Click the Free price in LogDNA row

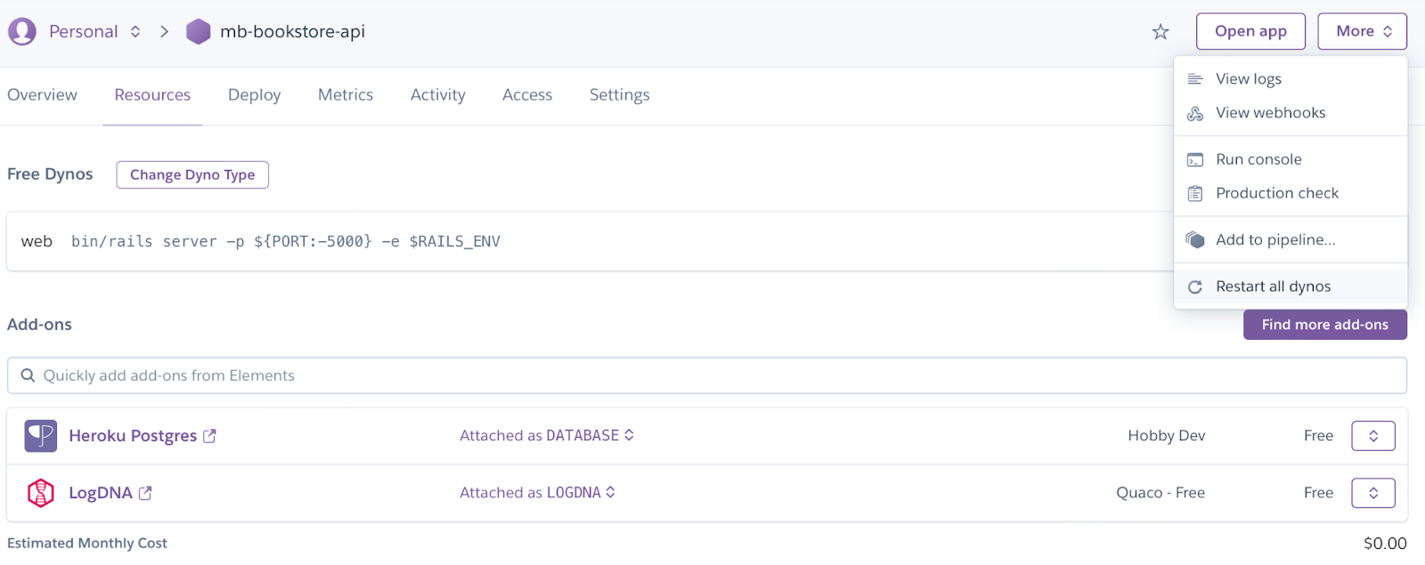click(x=1318, y=493)
